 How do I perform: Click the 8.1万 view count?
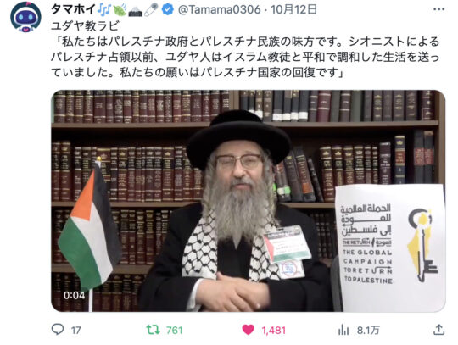(x=368, y=330)
